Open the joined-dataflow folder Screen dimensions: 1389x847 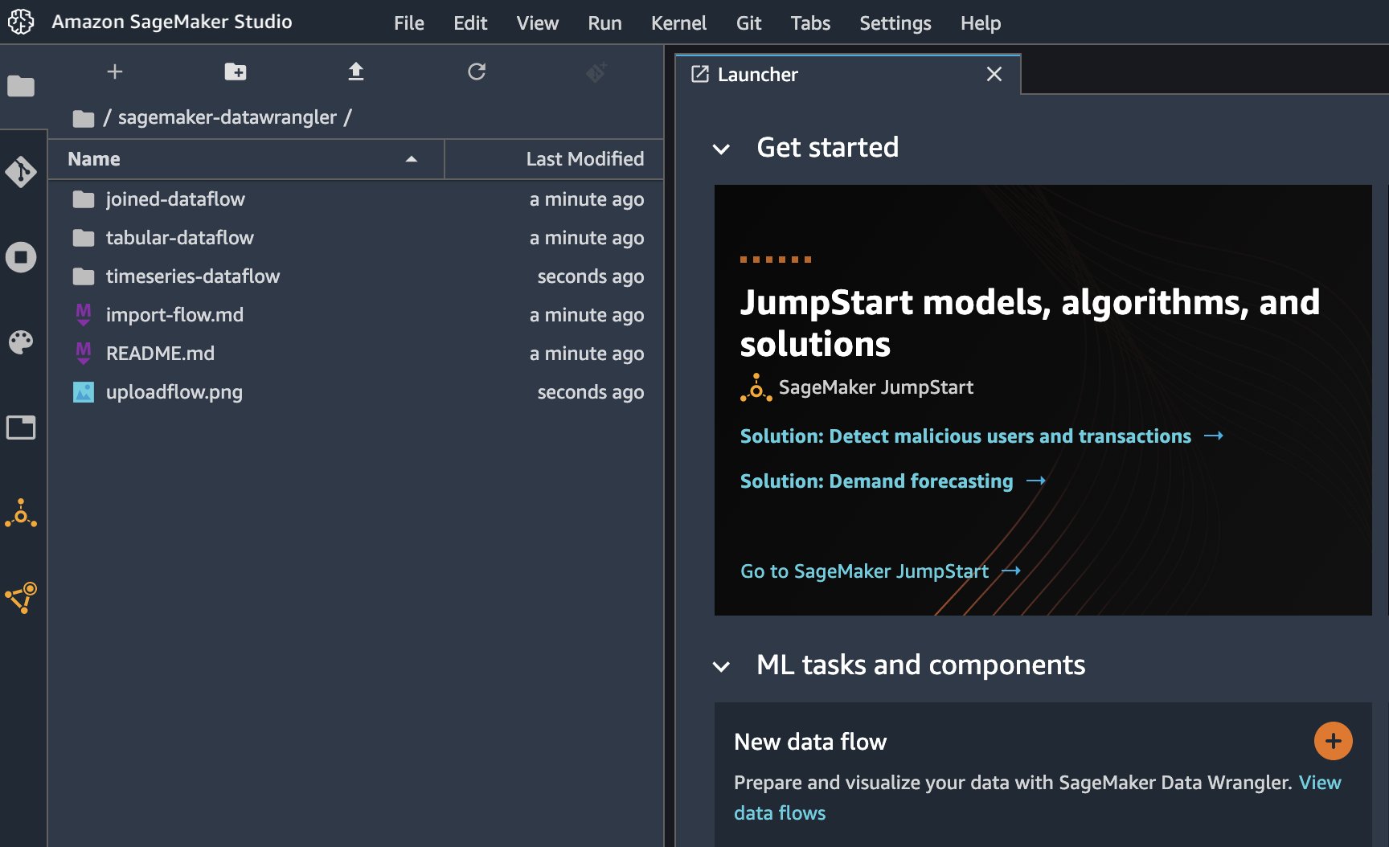pos(355,199)
